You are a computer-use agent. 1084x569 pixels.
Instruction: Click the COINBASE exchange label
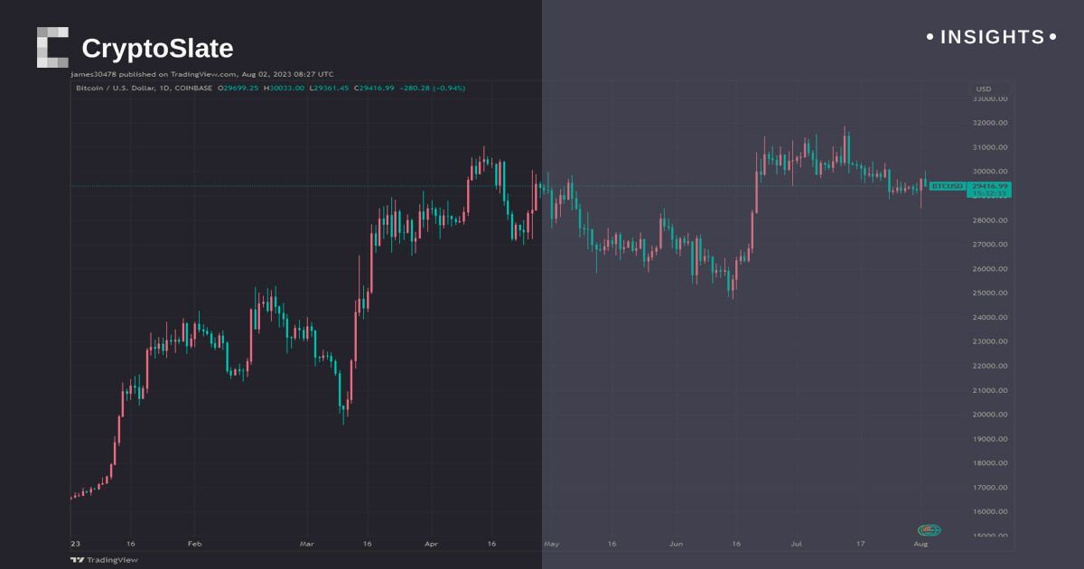click(x=194, y=88)
